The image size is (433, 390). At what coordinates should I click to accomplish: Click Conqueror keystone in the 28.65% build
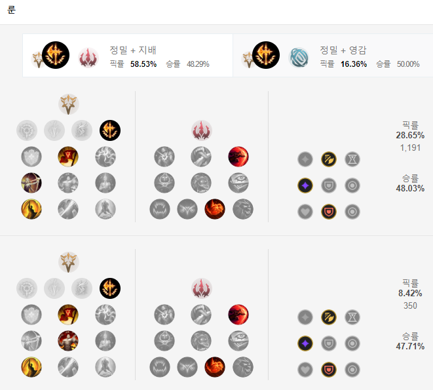(110, 130)
